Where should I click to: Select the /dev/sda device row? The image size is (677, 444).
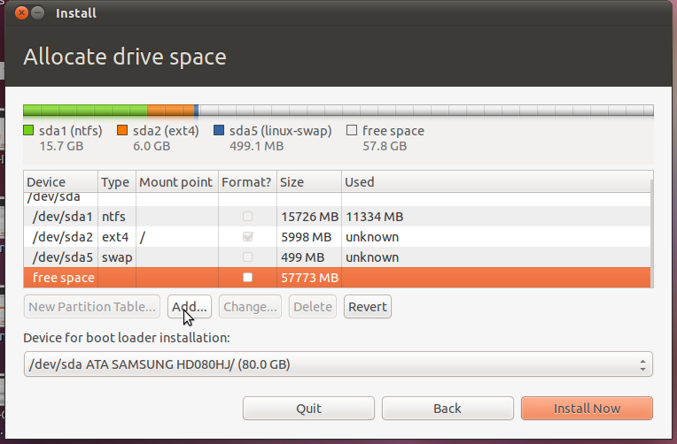(x=337, y=199)
